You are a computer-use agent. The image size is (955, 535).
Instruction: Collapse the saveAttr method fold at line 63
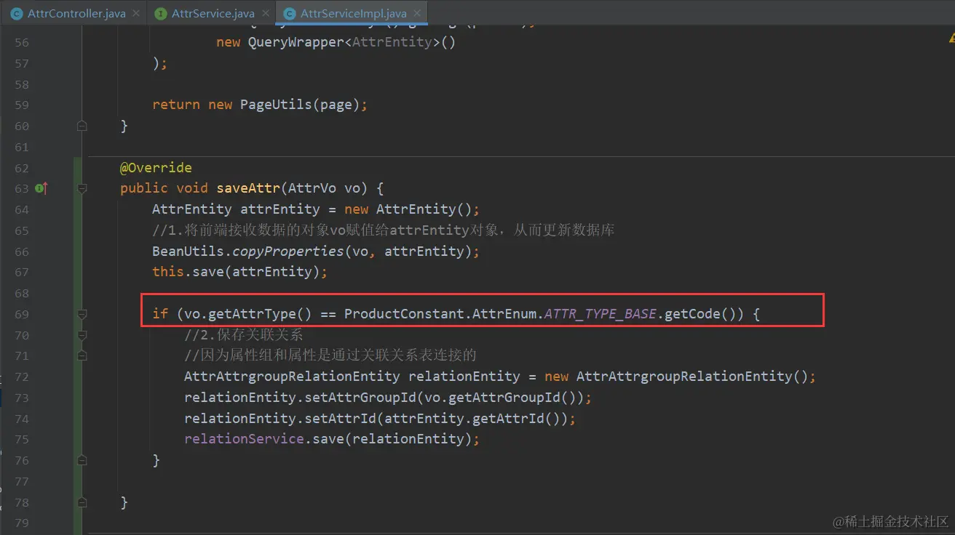pyautogui.click(x=82, y=189)
